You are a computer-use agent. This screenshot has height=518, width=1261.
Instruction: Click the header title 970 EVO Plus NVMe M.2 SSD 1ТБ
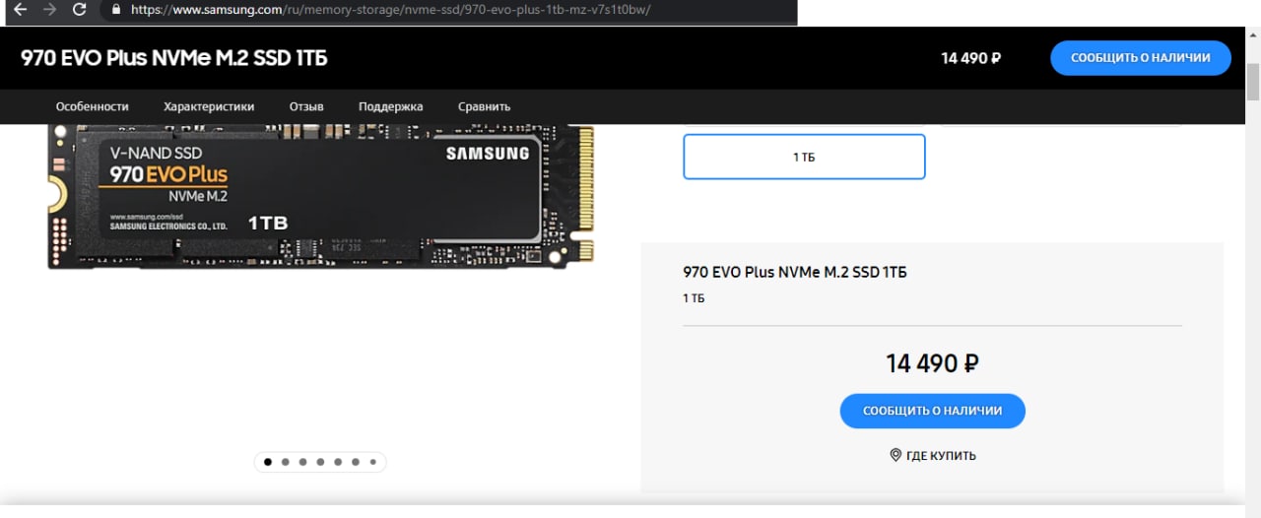tap(173, 58)
